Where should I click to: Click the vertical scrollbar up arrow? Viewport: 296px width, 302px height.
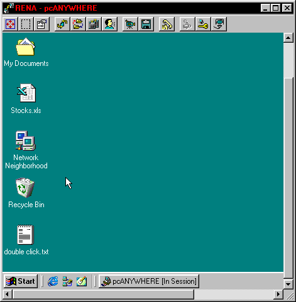click(x=288, y=38)
